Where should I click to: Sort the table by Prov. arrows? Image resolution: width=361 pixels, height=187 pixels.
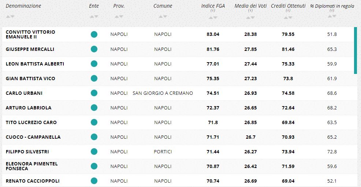point(119,16)
